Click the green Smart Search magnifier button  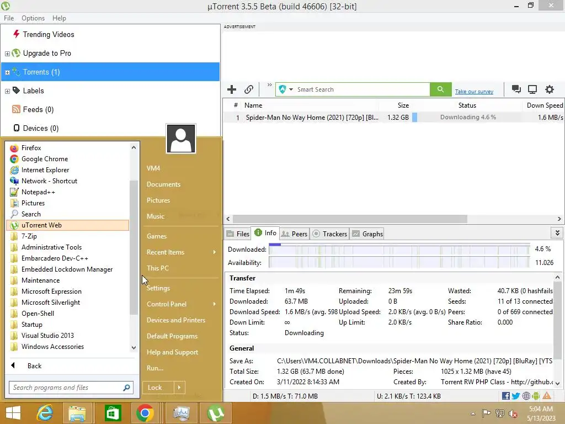[440, 89]
